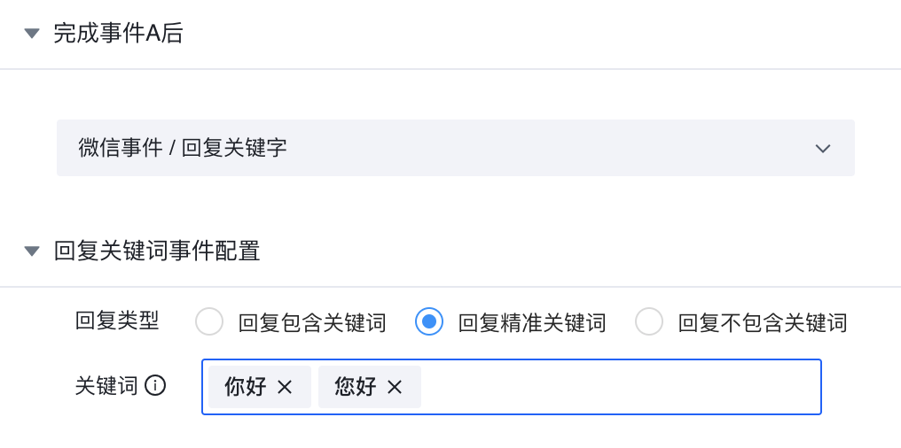901x448 pixels.
Task: Focus the empty area of keyword input
Action: coord(621,387)
